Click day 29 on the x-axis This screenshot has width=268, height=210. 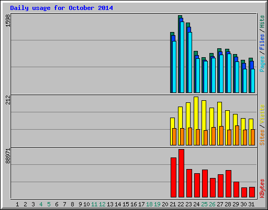point(236,204)
